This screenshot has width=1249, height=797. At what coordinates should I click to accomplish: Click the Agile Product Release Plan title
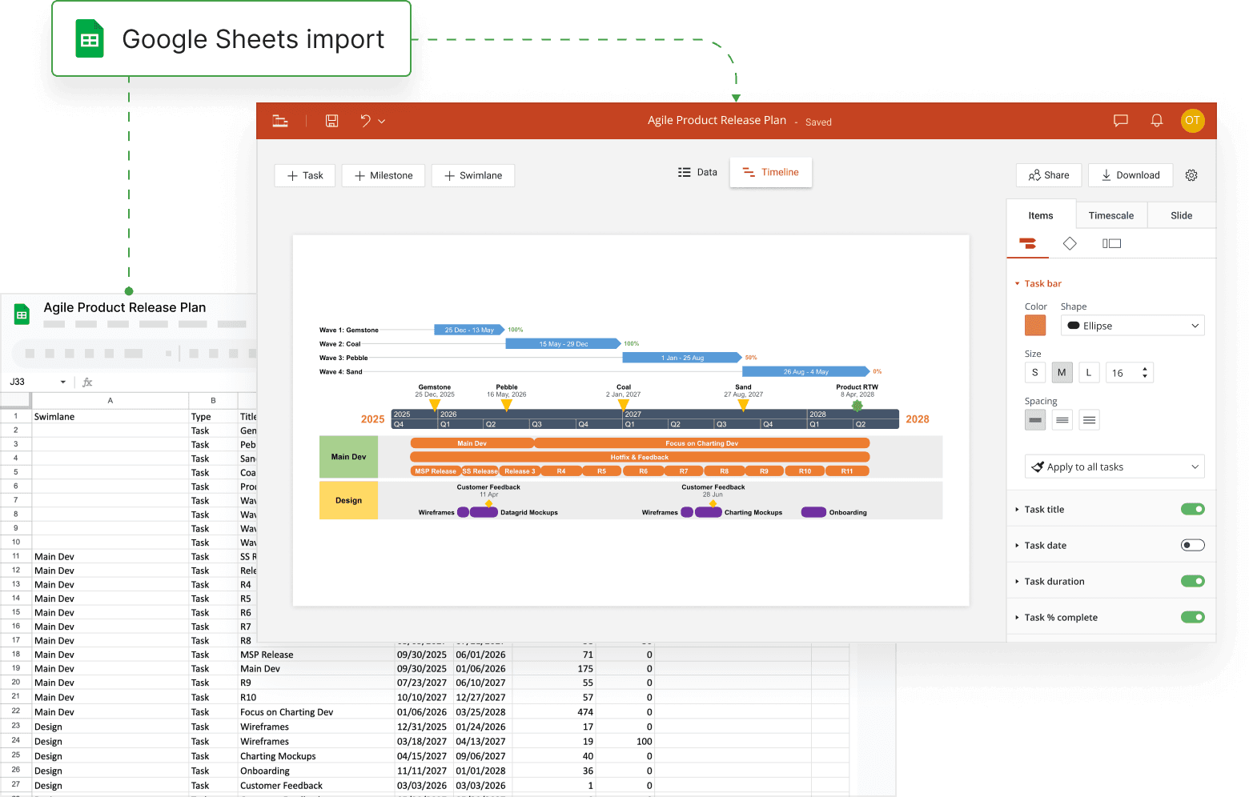(717, 120)
